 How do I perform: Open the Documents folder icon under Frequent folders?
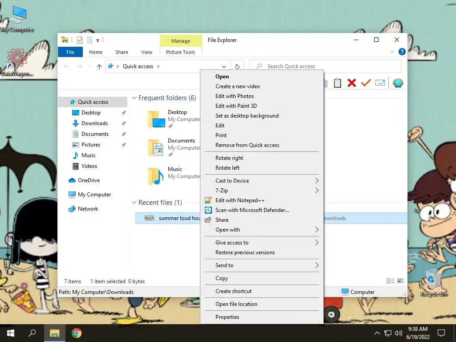click(x=155, y=148)
